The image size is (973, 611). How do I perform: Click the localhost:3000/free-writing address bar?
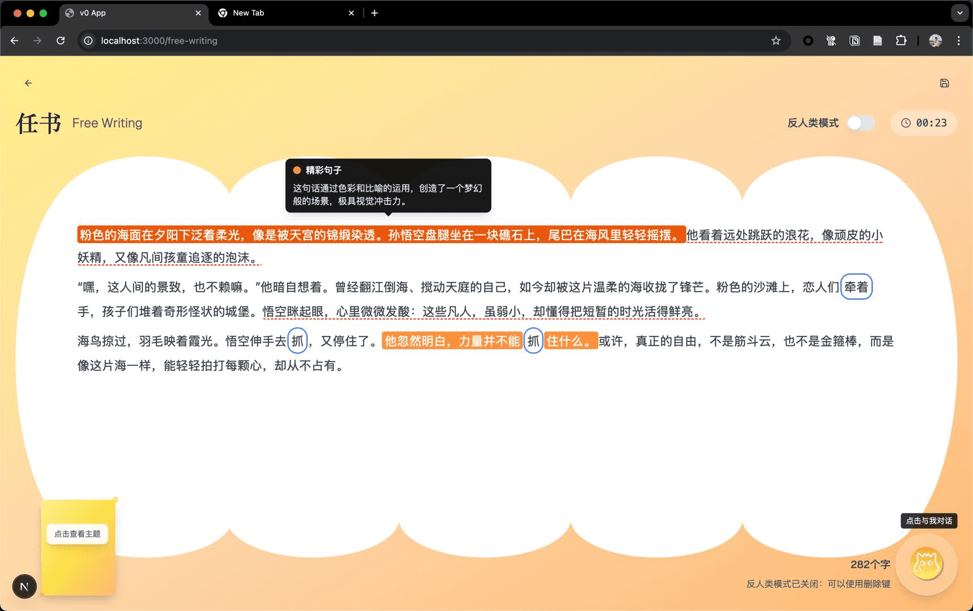click(x=434, y=41)
